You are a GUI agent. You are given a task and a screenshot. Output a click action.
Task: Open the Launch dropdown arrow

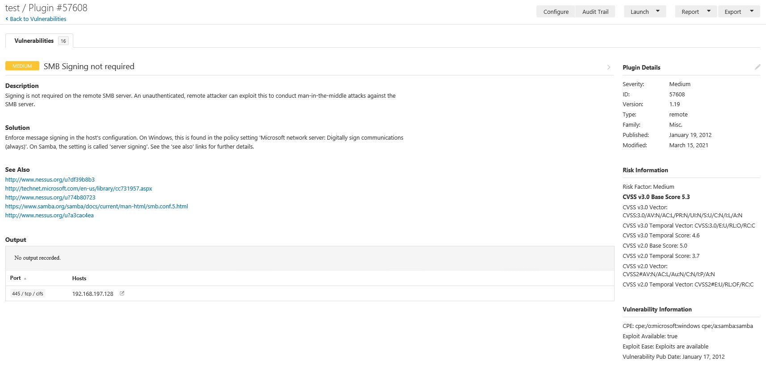tap(657, 12)
